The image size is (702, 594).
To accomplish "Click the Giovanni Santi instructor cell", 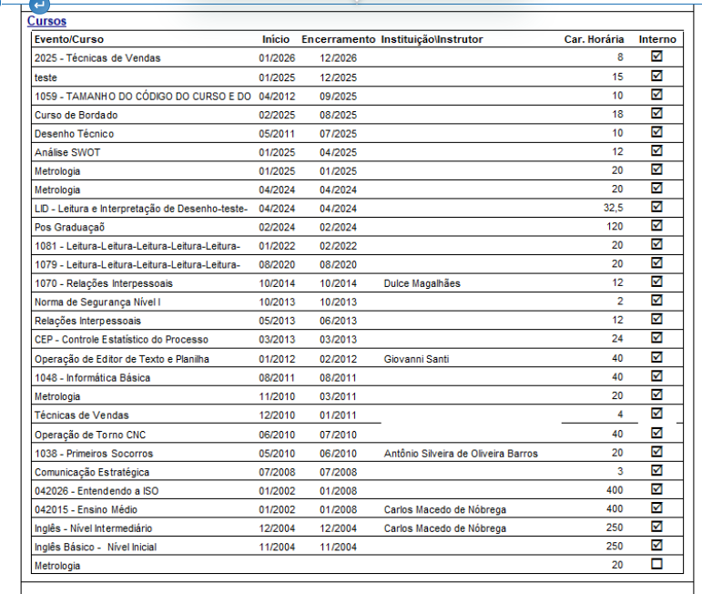I will tap(416, 359).
